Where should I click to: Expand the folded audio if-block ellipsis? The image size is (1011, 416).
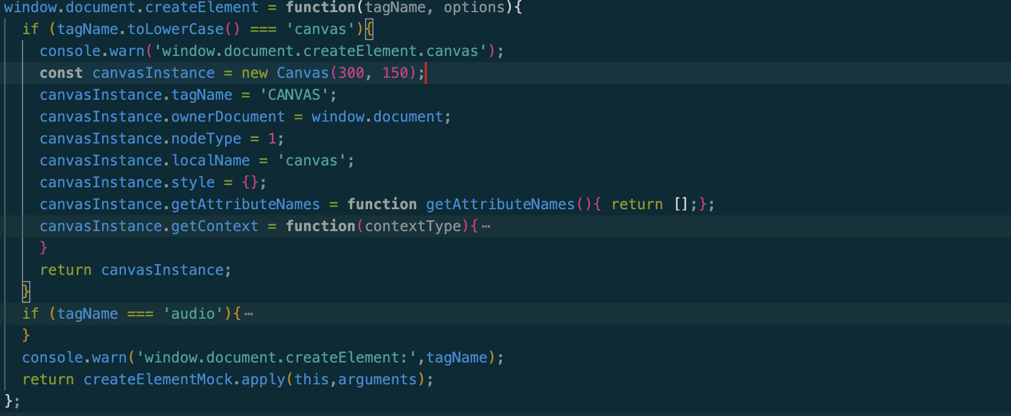click(x=248, y=314)
